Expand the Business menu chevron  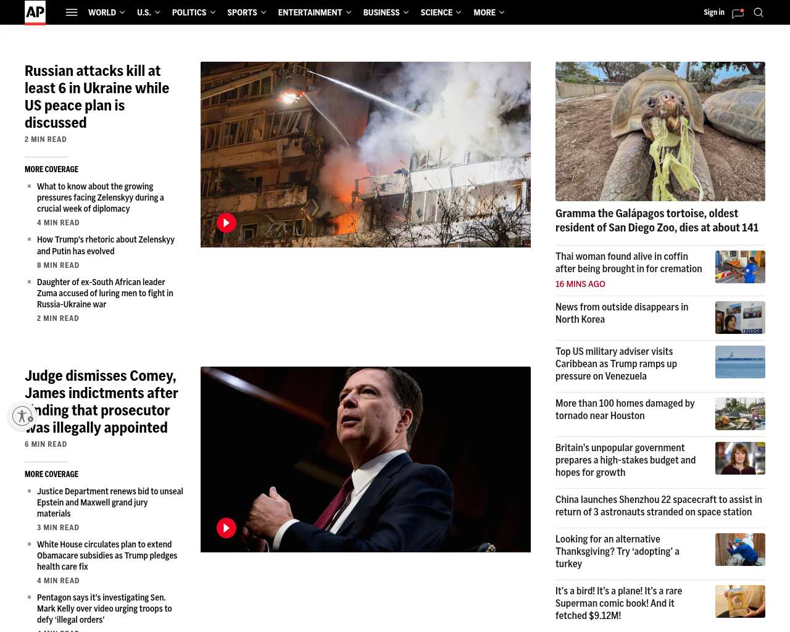tap(406, 12)
